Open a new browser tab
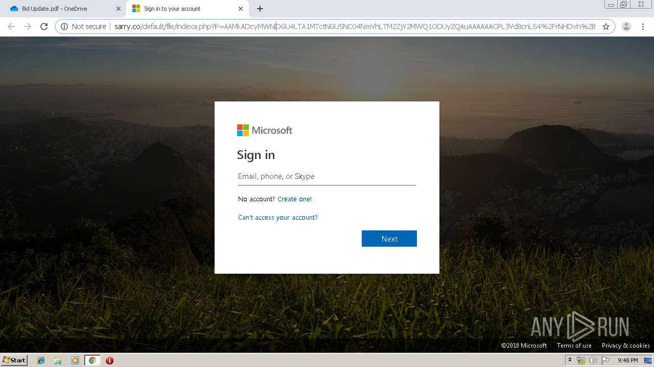Viewport: 654px width, 367px height. point(260,9)
